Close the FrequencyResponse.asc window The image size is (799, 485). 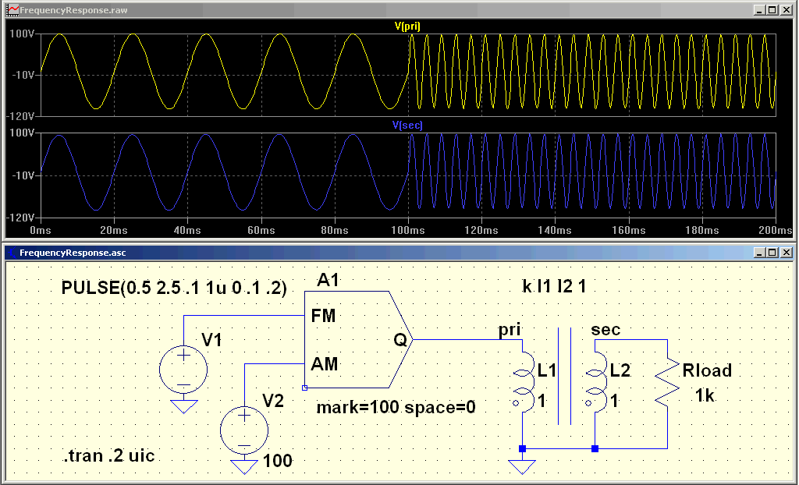(x=787, y=252)
